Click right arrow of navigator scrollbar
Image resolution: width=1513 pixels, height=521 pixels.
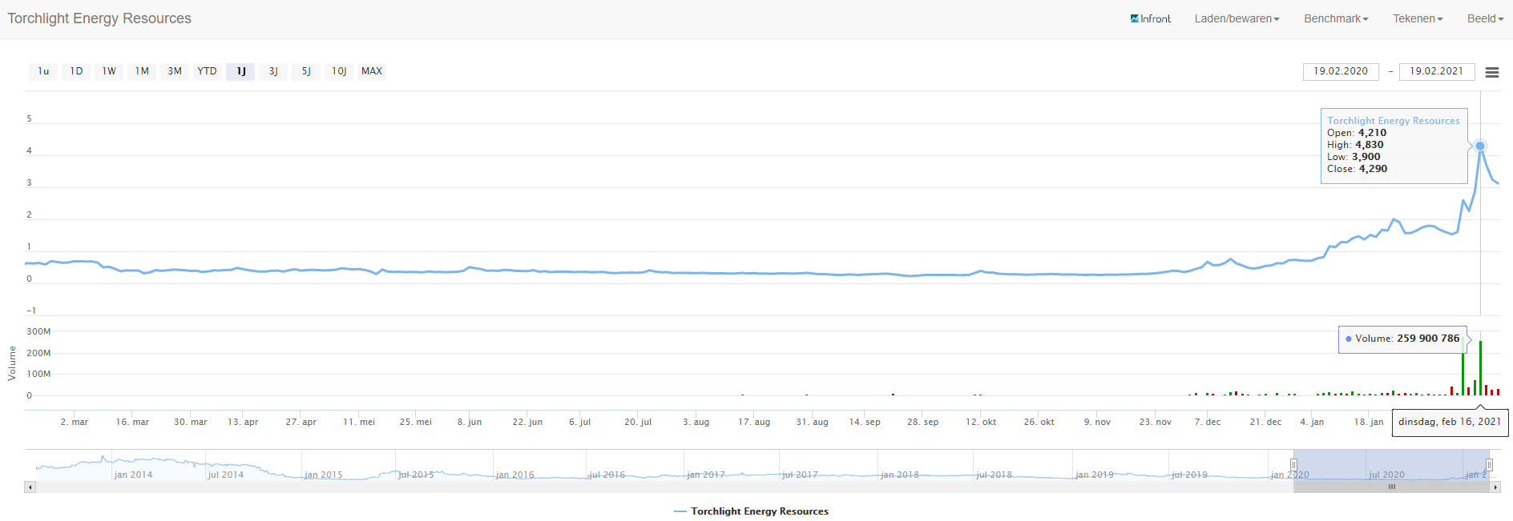(x=1495, y=487)
